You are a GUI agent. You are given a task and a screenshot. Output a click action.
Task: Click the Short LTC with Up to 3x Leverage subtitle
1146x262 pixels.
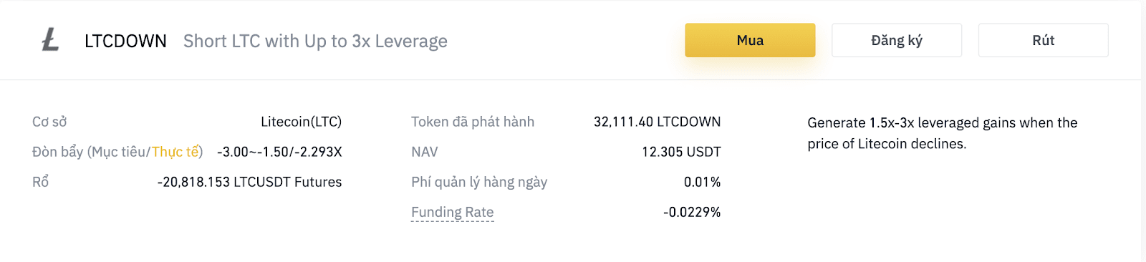pos(315,41)
